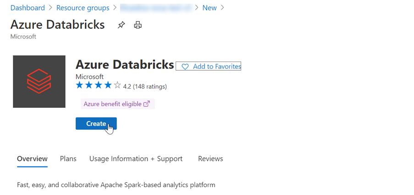
Task: Click the empty fifth rating star
Action: [x=117, y=85]
